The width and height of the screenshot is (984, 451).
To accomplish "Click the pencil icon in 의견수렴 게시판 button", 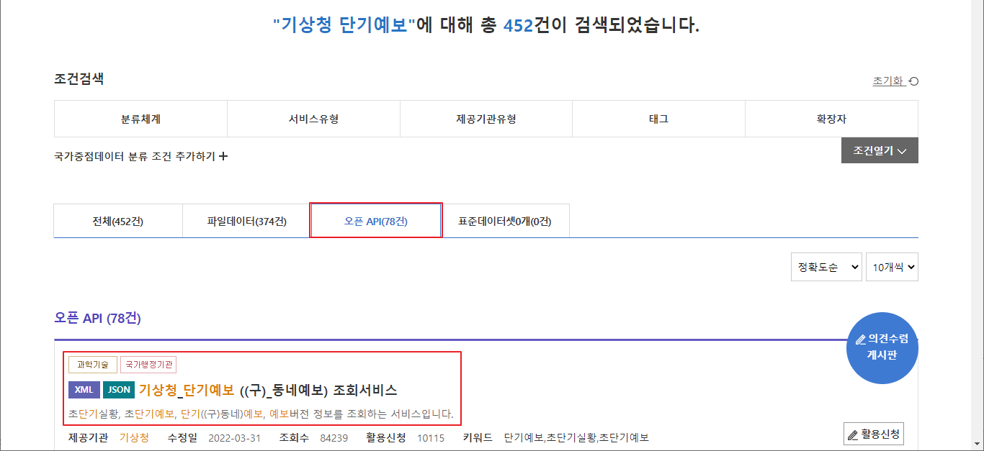I will coord(860,340).
